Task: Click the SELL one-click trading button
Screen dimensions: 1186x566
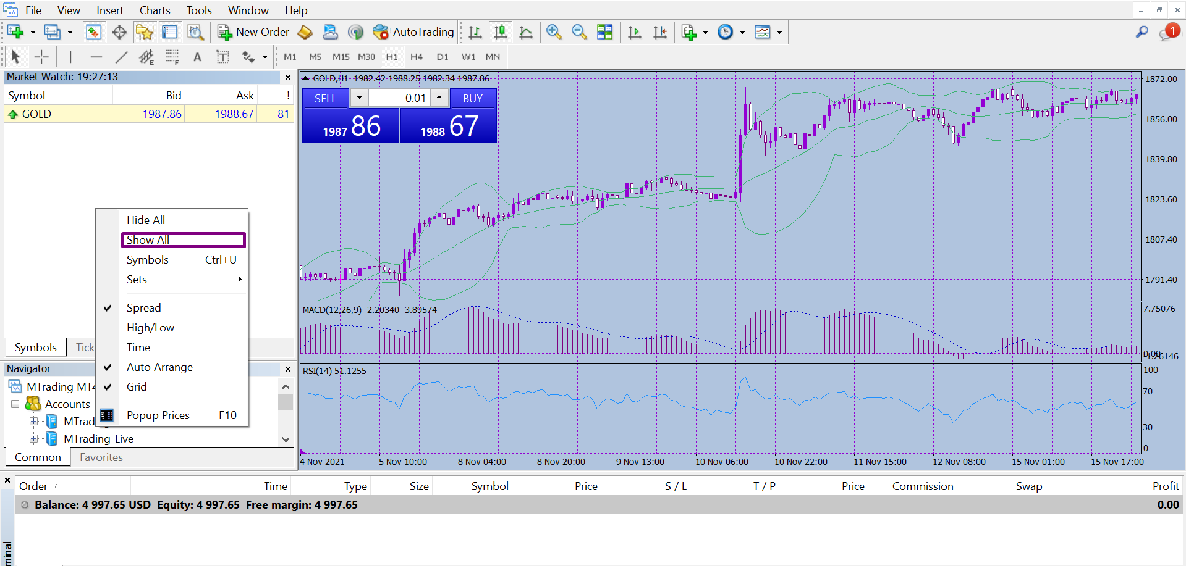Action: click(326, 98)
